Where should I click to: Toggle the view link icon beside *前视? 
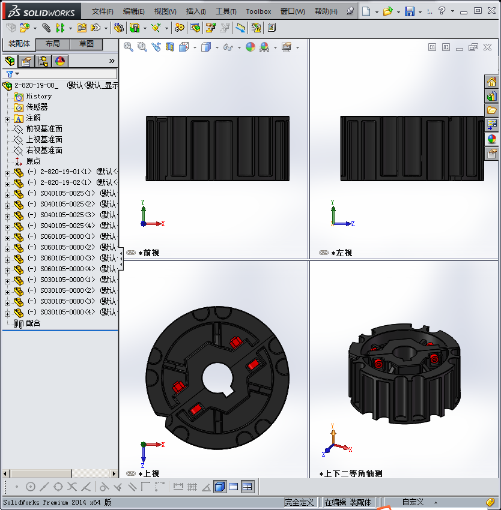[x=130, y=253]
